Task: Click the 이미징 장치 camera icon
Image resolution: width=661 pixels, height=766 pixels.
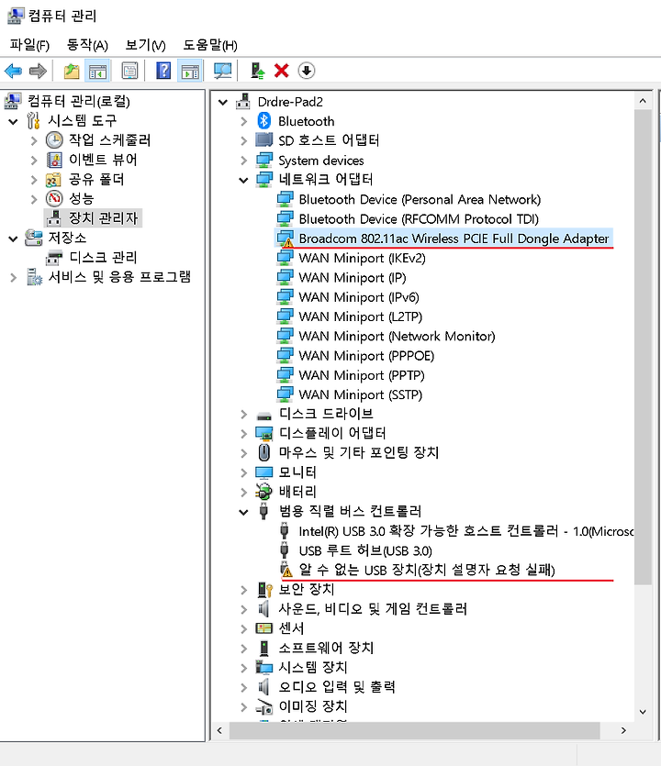Action: point(264,706)
